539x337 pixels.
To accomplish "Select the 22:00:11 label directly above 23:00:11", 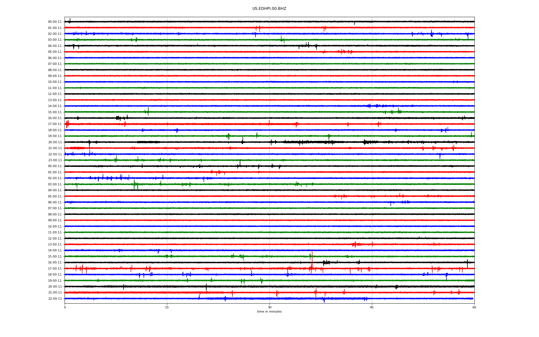I will (55, 154).
